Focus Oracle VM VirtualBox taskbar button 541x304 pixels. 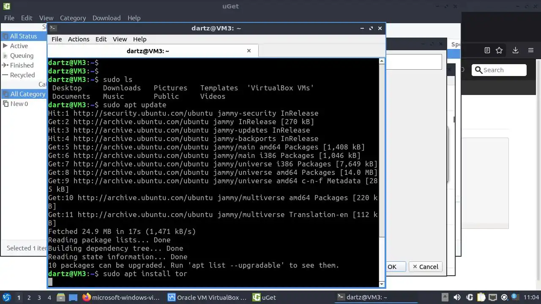207,297
